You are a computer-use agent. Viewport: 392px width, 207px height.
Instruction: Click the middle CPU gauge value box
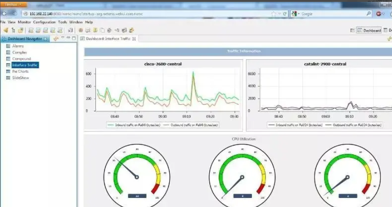243,196
